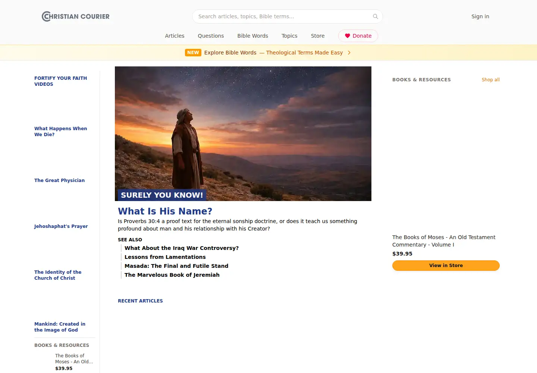
Task: Open What Is His Name? article title
Action: pos(165,211)
